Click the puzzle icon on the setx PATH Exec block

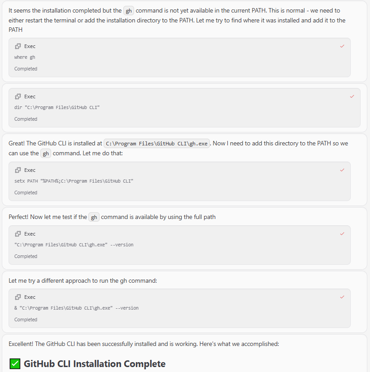pos(18,170)
